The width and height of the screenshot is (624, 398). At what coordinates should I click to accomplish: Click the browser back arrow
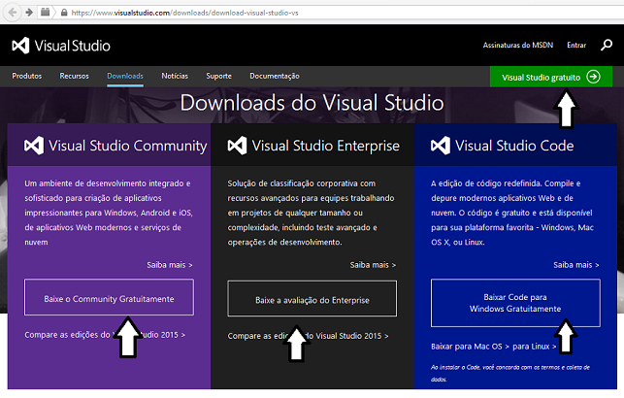click(x=10, y=12)
